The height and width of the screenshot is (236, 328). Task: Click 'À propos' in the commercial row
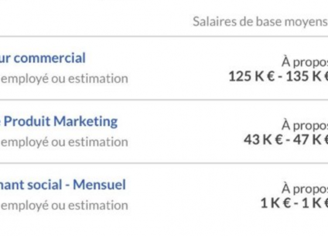[305, 62]
